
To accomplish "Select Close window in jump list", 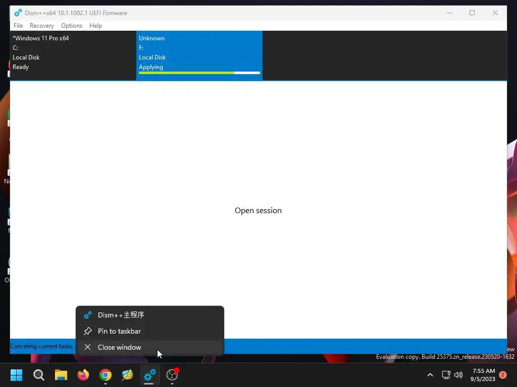I will point(149,347).
